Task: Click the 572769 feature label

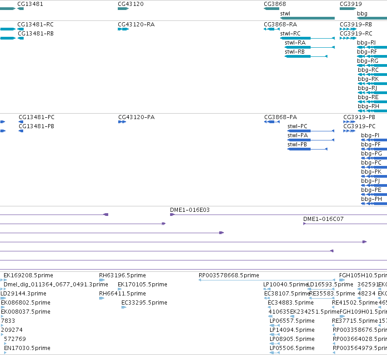Action: 15,339
